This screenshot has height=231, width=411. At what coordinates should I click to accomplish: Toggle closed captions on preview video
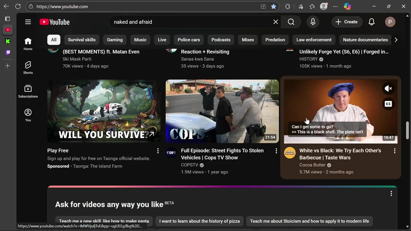click(389, 104)
